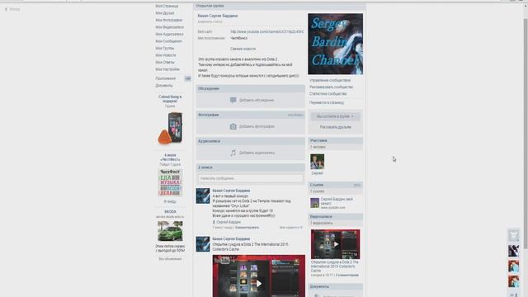Open the 'Аудиозаписи' section header

[x=251, y=141]
